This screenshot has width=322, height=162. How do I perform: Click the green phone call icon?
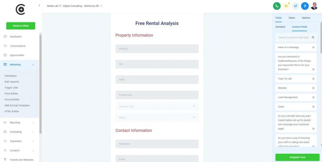tap(277, 6)
